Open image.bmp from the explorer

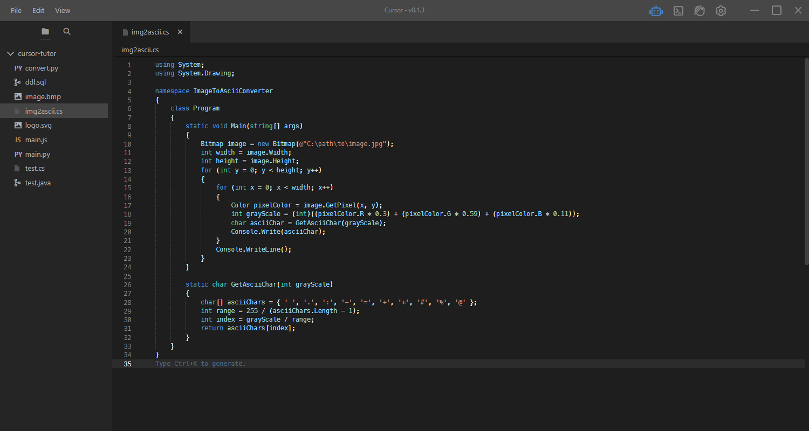43,97
